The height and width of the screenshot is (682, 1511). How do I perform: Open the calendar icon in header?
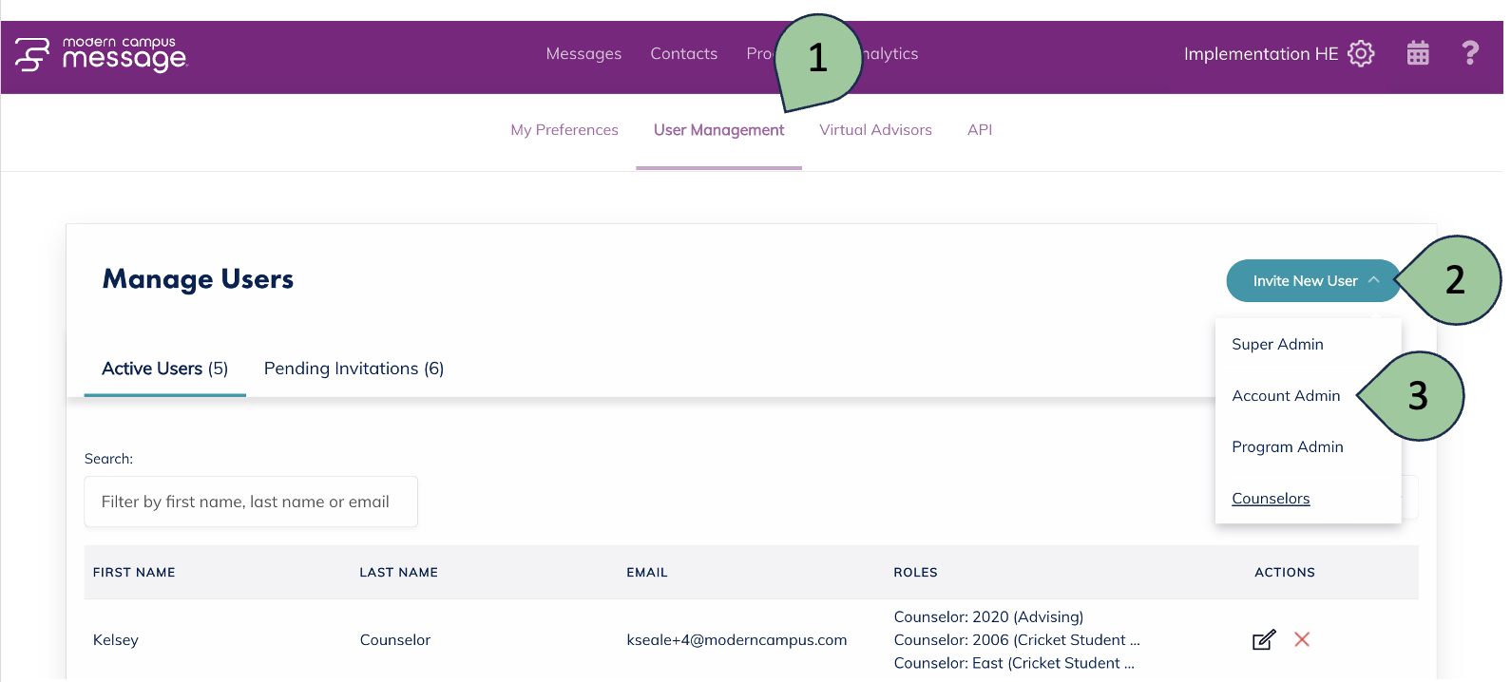tap(1418, 53)
